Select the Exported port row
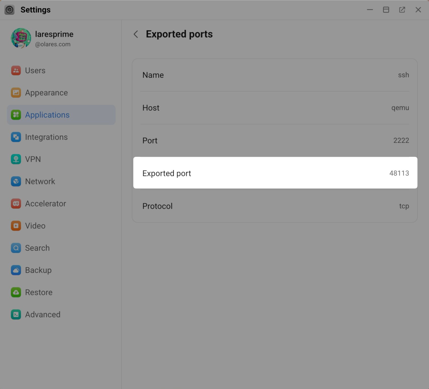 [x=275, y=173]
